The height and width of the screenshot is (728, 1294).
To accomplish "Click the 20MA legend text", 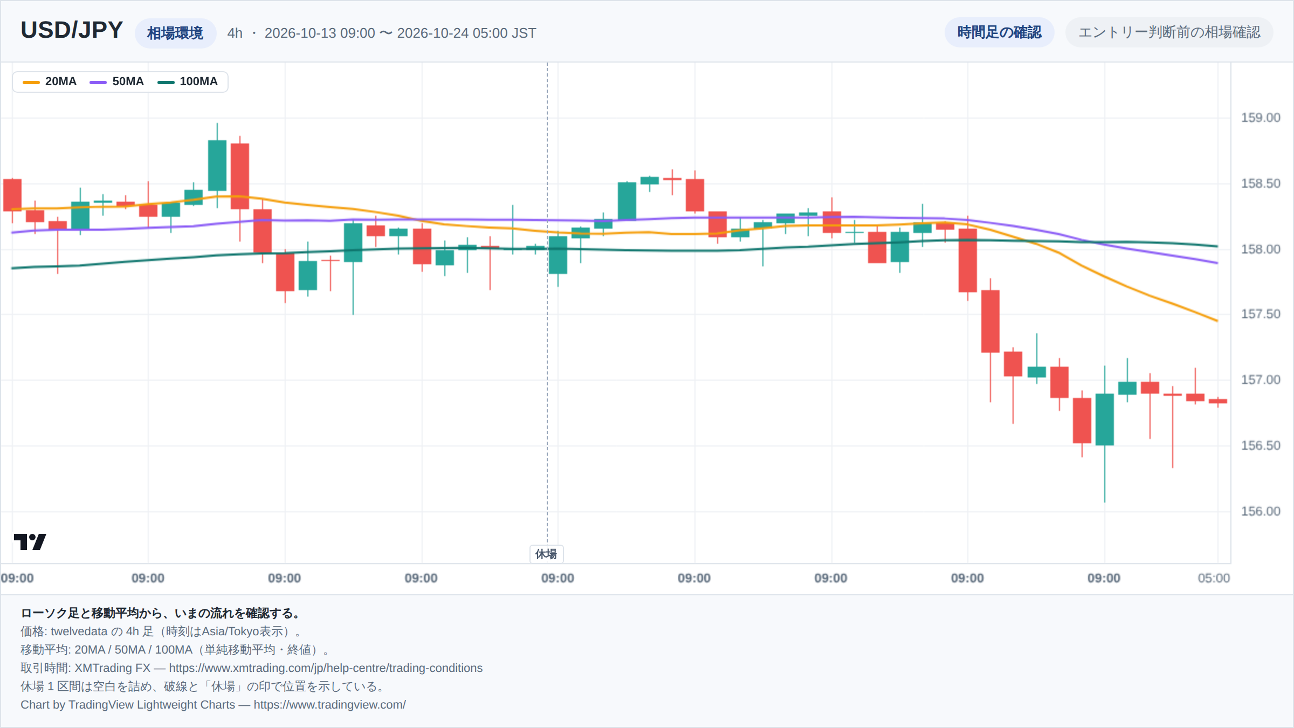I will tap(60, 81).
